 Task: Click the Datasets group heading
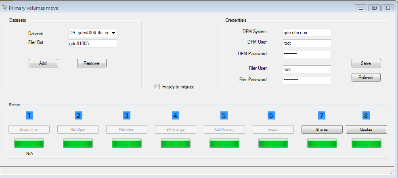[x=17, y=20]
